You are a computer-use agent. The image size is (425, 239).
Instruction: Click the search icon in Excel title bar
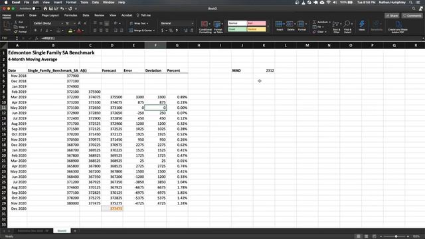click(413, 9)
